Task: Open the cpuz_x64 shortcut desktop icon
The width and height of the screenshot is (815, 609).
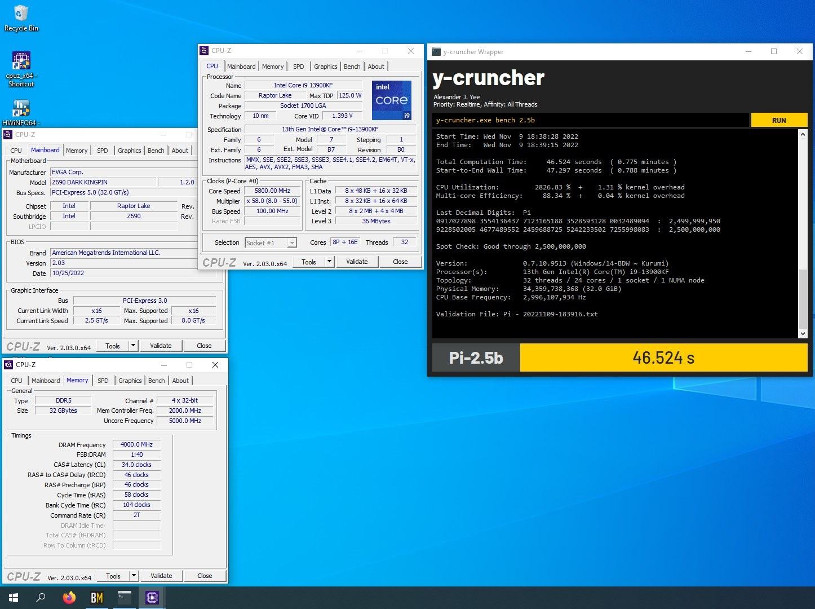Action: [21, 69]
